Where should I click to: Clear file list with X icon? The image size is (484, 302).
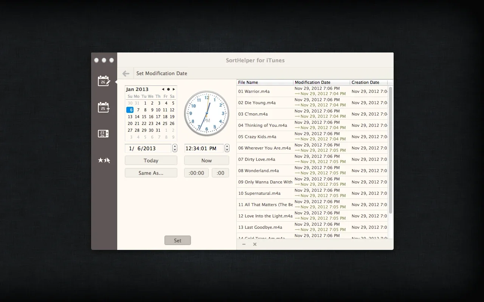click(x=255, y=244)
